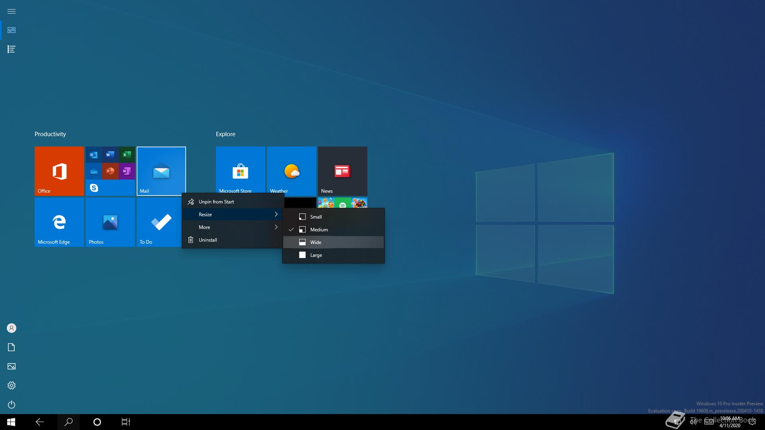Set tile size to Small

tap(333, 217)
